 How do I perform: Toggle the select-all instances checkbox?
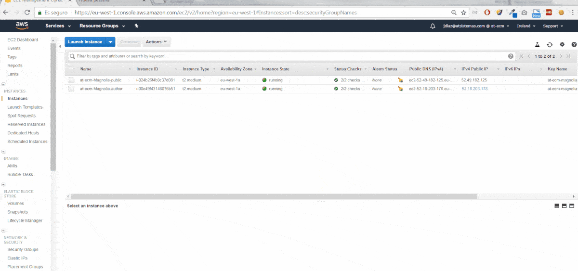pos(71,69)
